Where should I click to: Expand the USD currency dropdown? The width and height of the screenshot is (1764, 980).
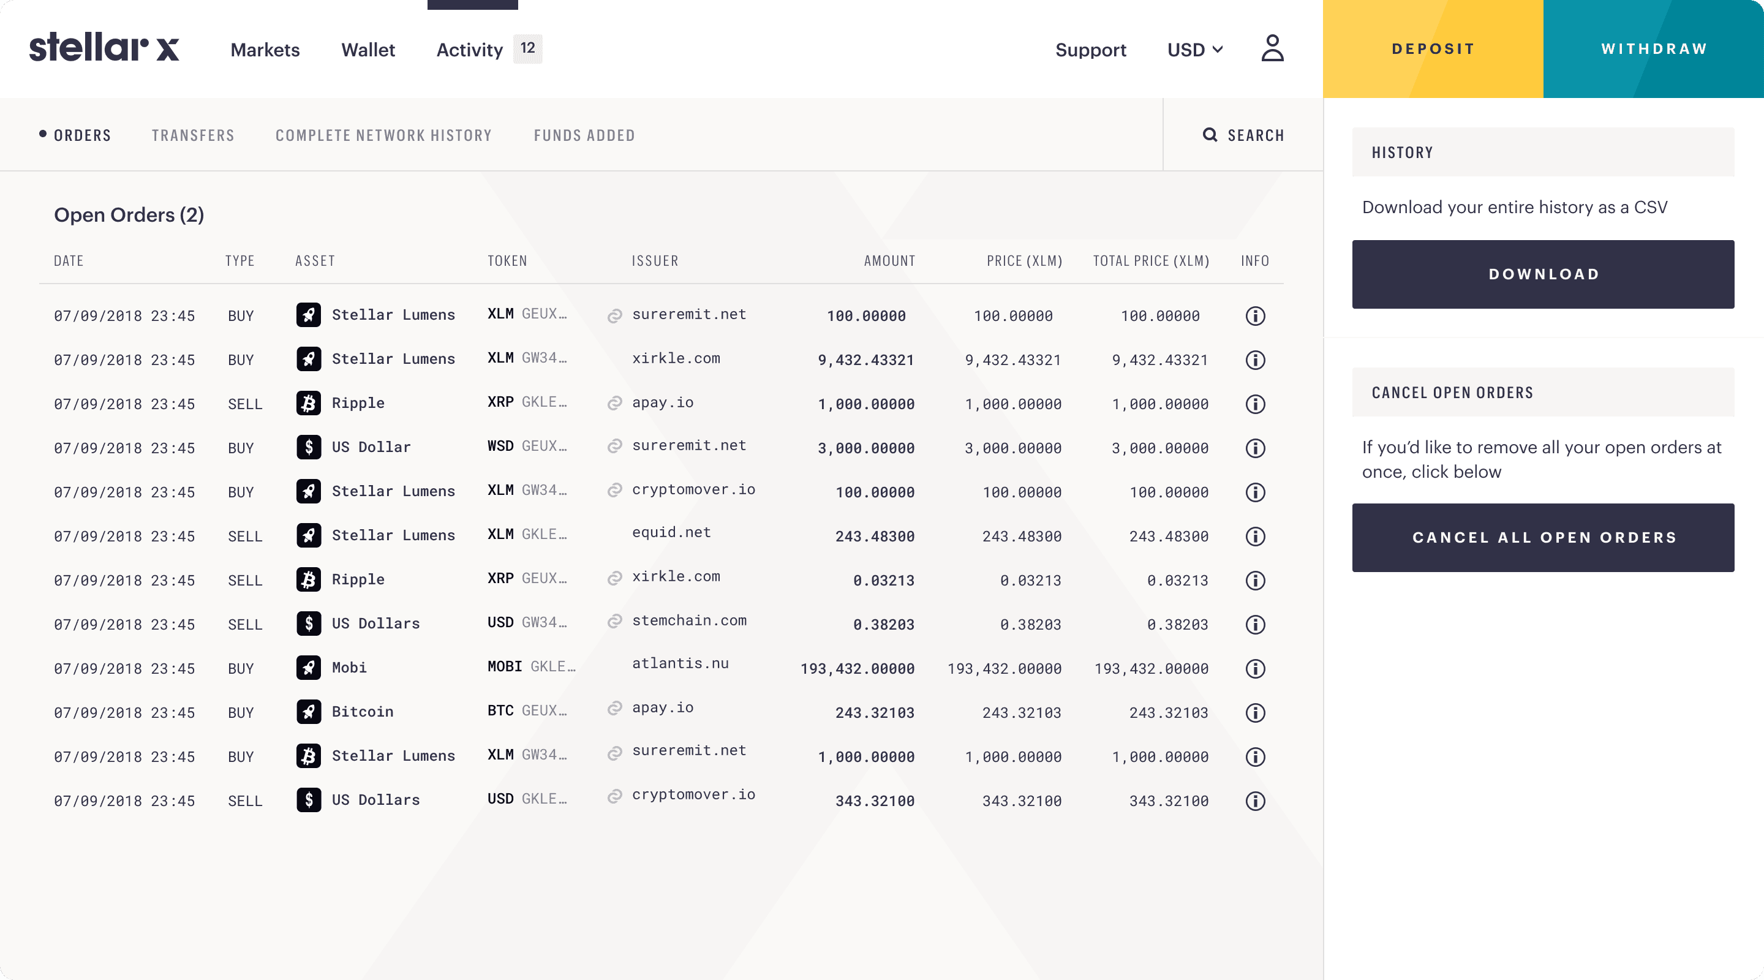tap(1194, 50)
